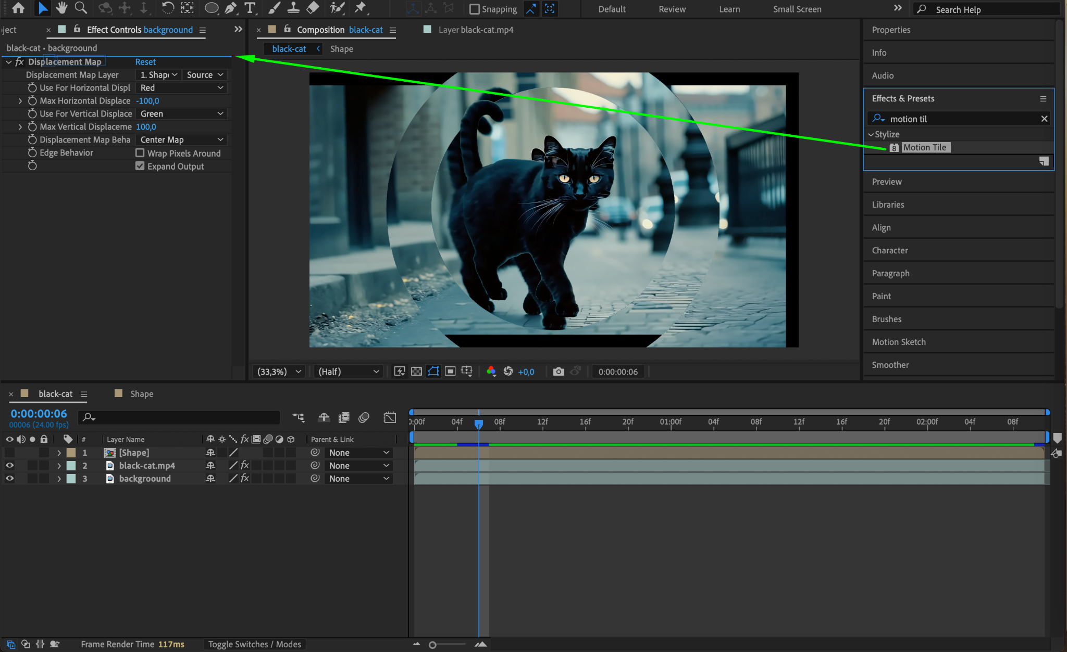1067x652 pixels.
Task: Select the Eraser tool
Action: click(313, 8)
